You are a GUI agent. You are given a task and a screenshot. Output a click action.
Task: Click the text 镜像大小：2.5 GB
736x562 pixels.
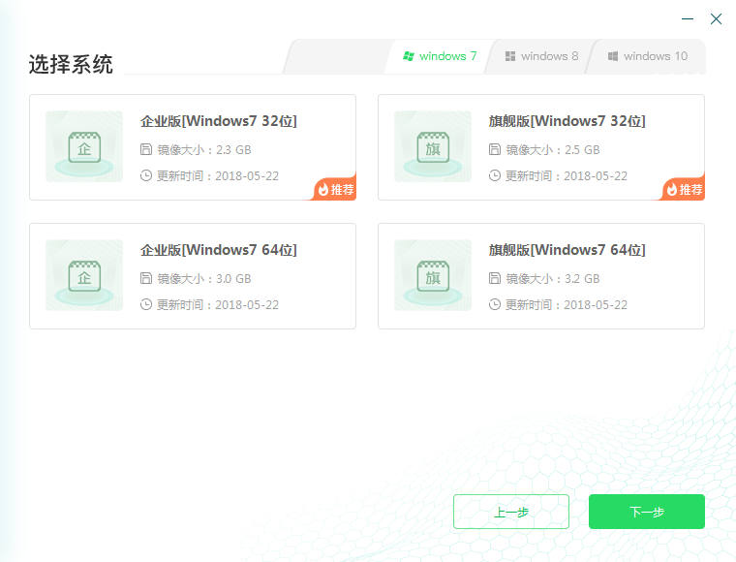coord(553,150)
